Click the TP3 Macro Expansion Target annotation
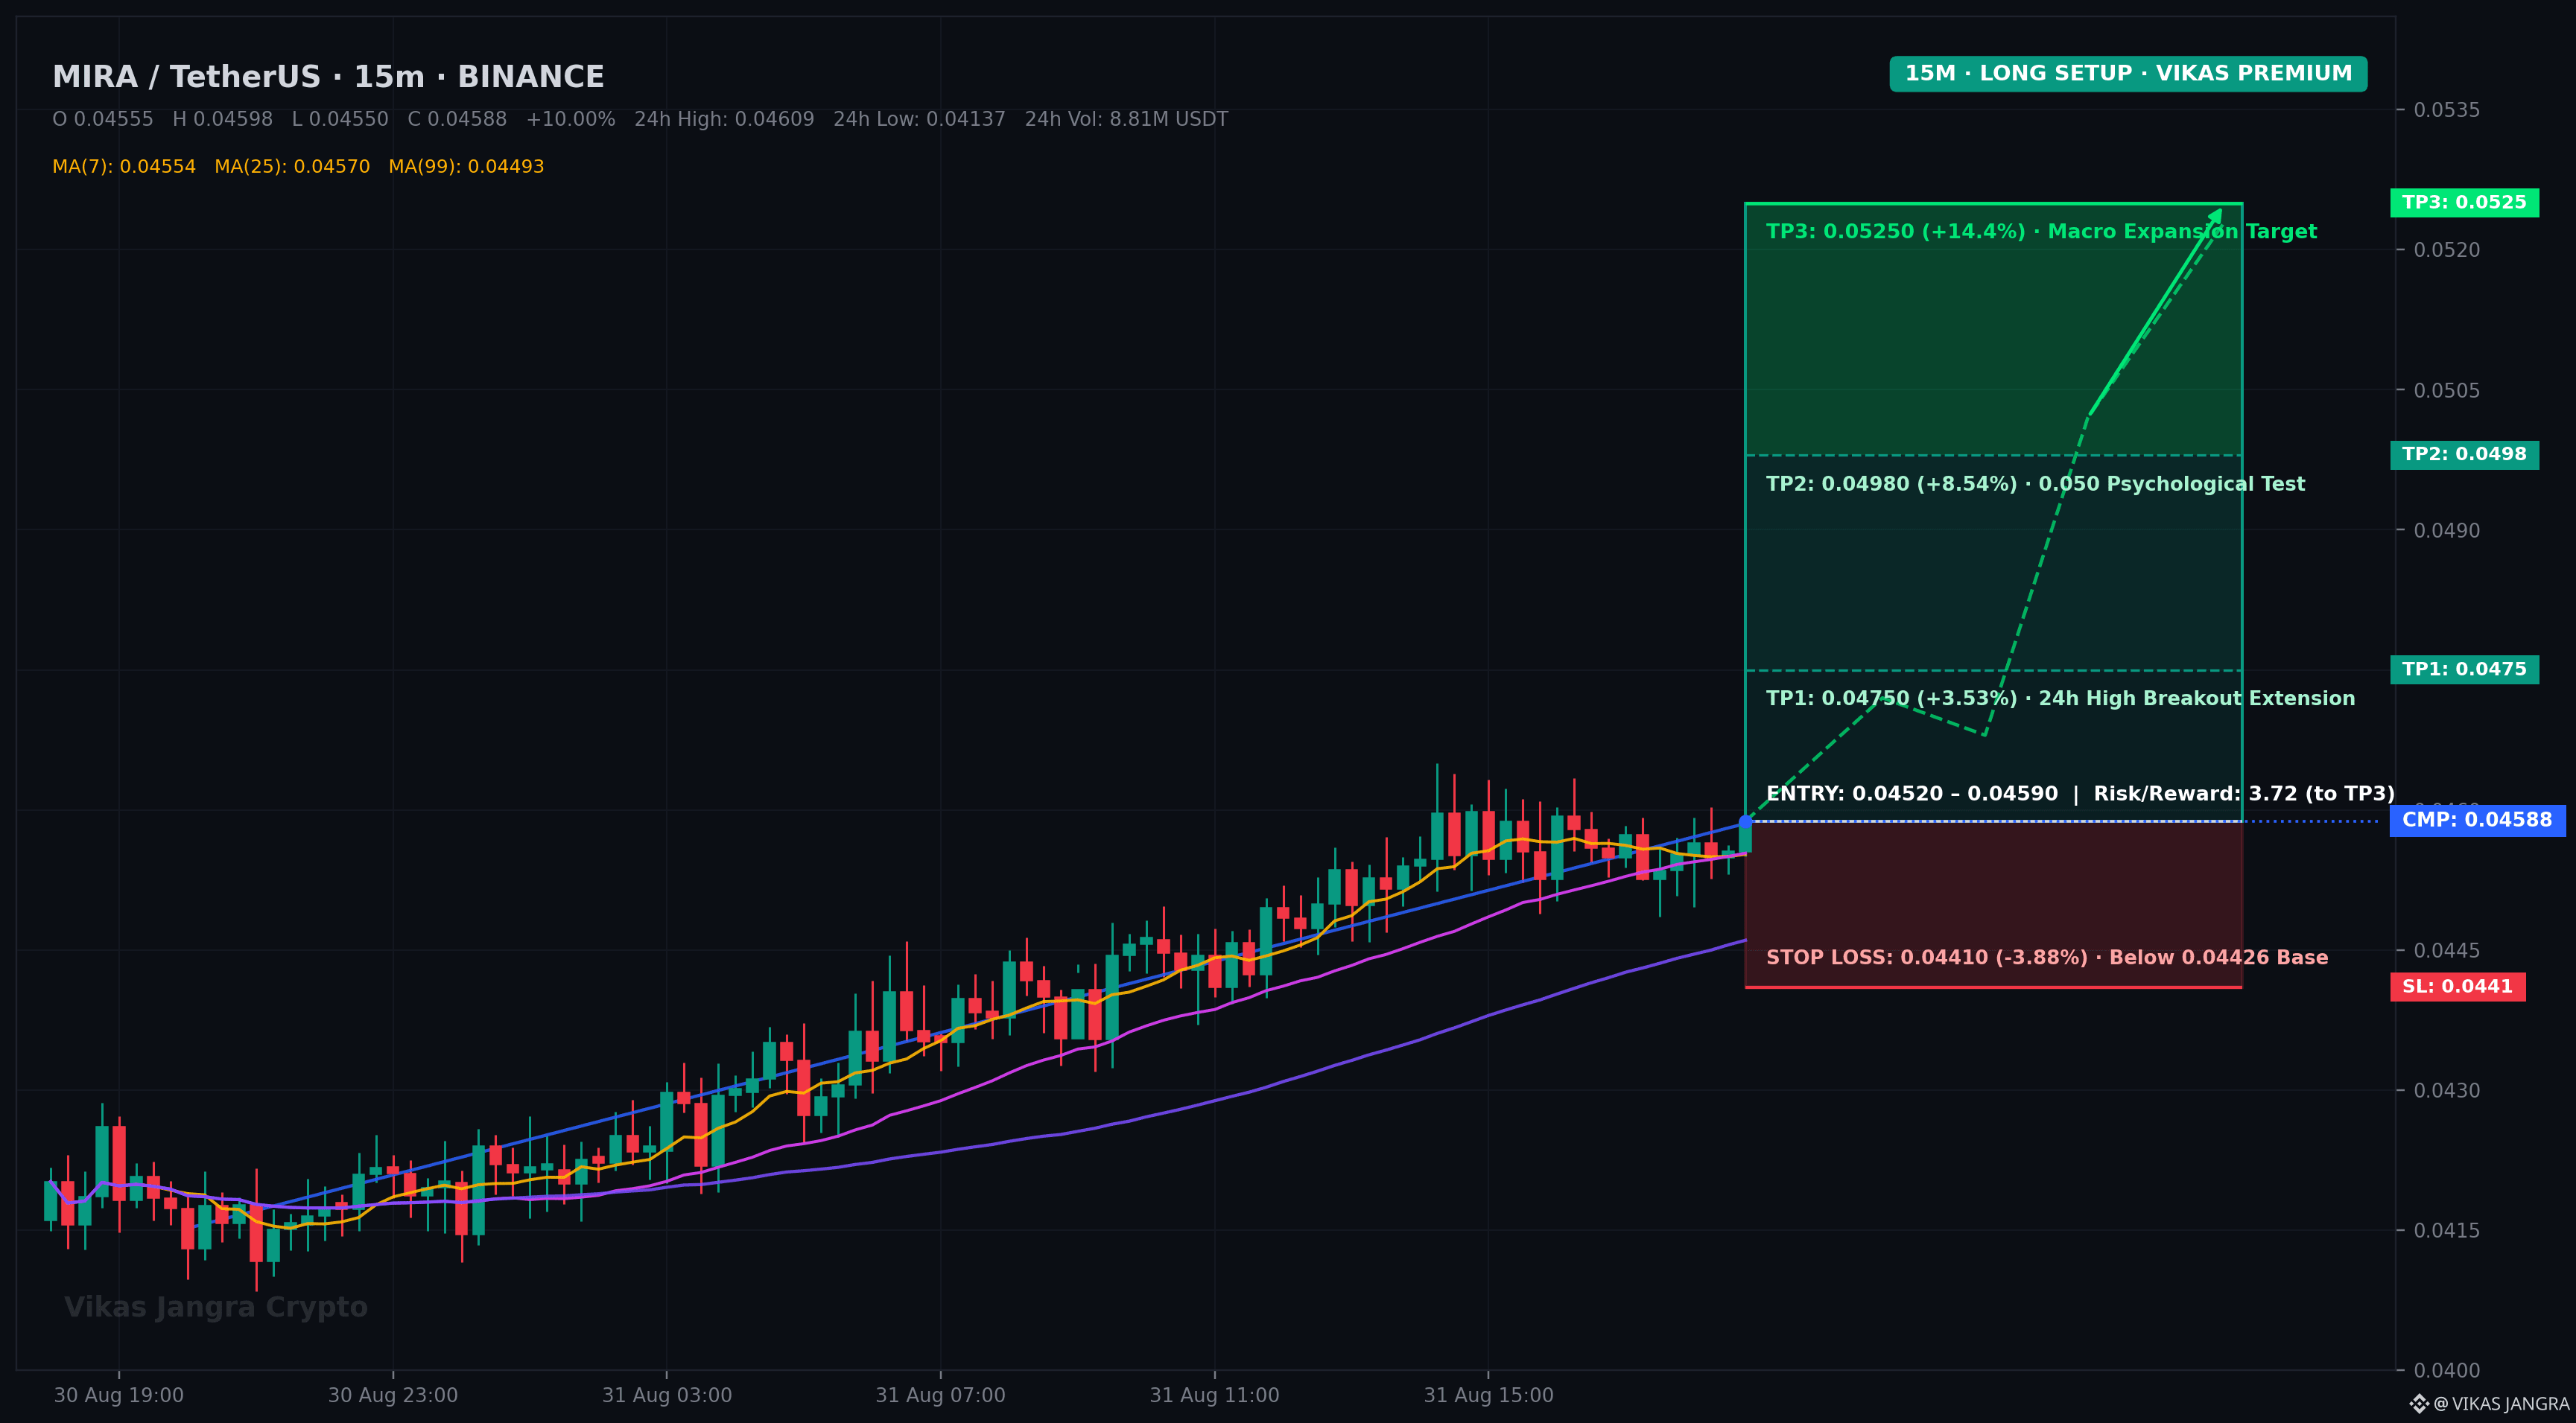The height and width of the screenshot is (1423, 2576). [2041, 232]
